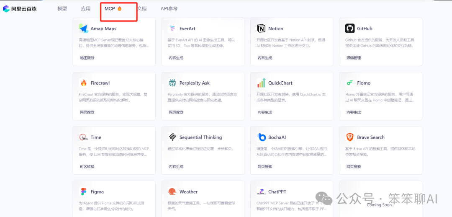This screenshot has height=217, width=452.
Task: Click the 内容生成 tag on Flomo card
Action: click(x=353, y=112)
